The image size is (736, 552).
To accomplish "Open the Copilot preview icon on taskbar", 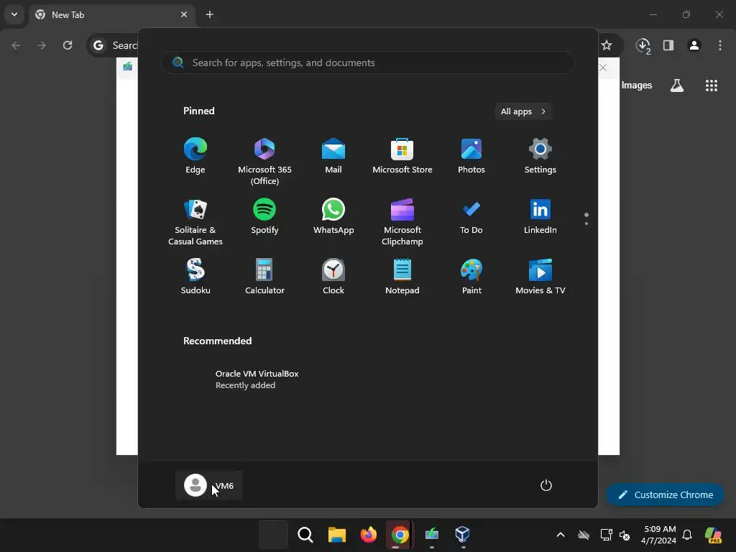I will 714,535.
